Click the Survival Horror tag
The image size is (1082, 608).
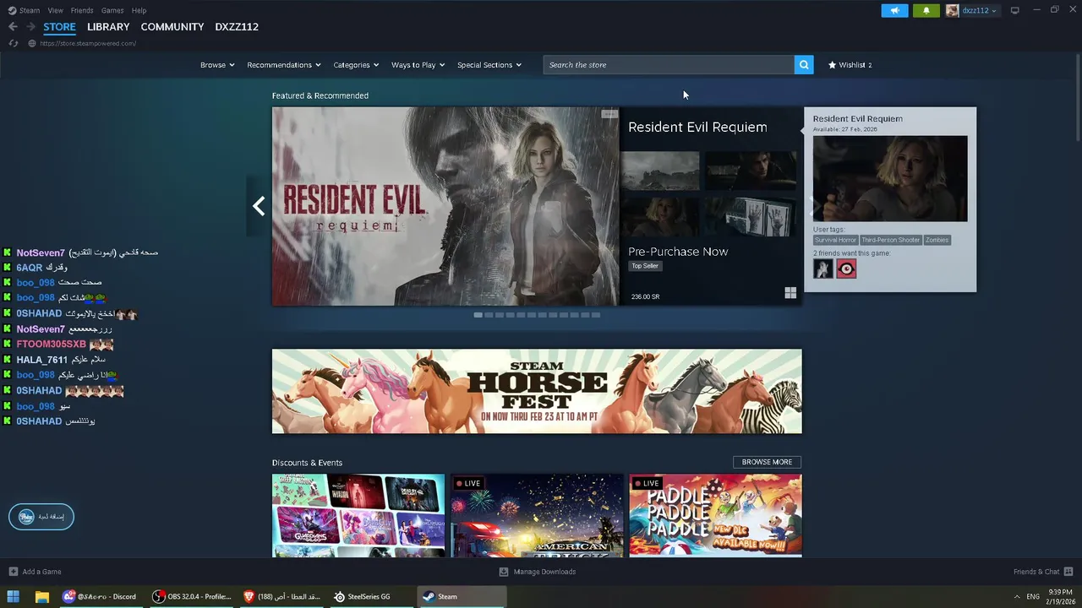coord(835,240)
